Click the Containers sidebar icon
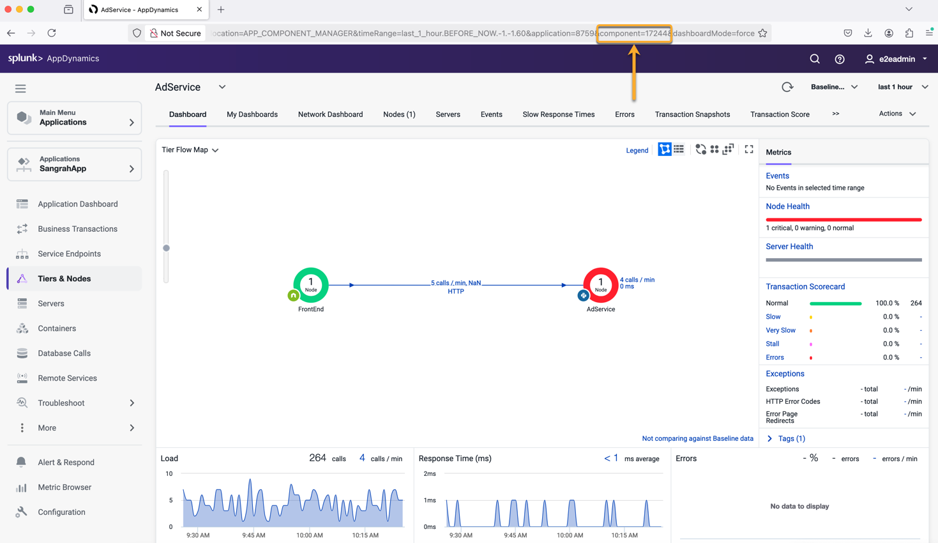 click(x=22, y=328)
